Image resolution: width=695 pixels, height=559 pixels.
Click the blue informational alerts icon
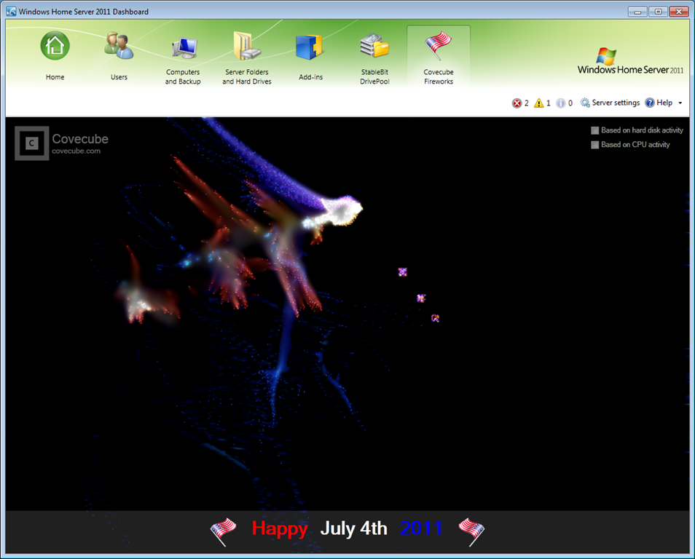(x=560, y=103)
